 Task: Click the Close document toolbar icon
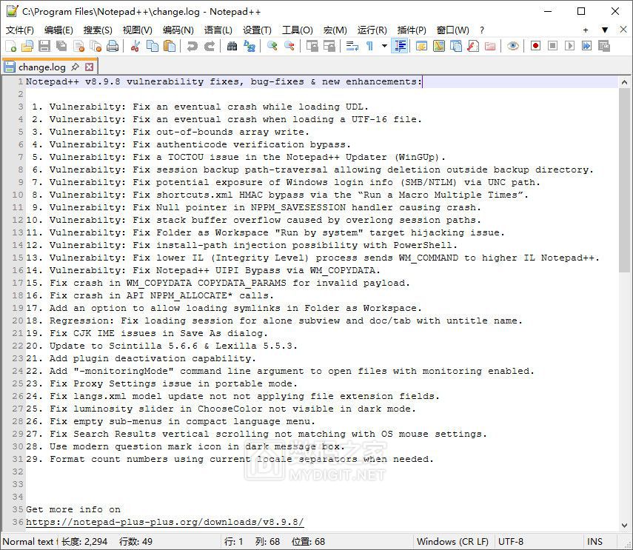(x=78, y=46)
